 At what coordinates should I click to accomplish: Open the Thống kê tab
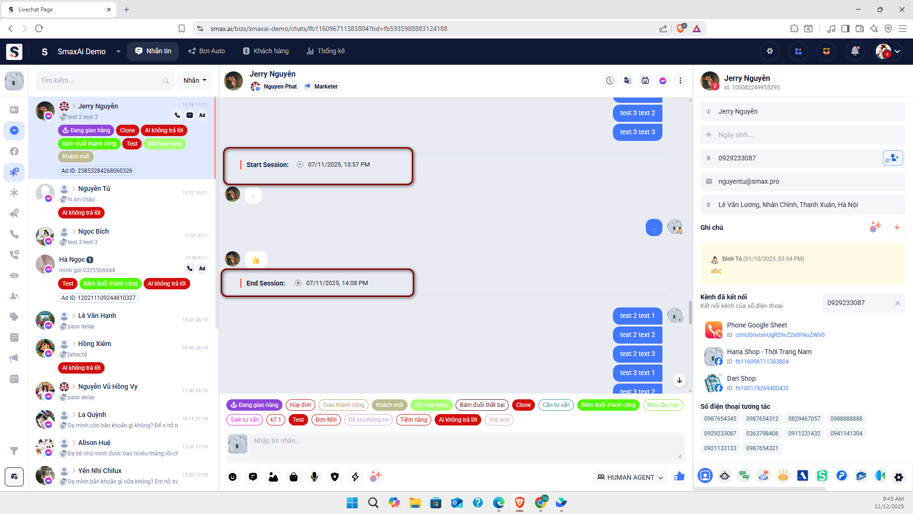tap(326, 51)
